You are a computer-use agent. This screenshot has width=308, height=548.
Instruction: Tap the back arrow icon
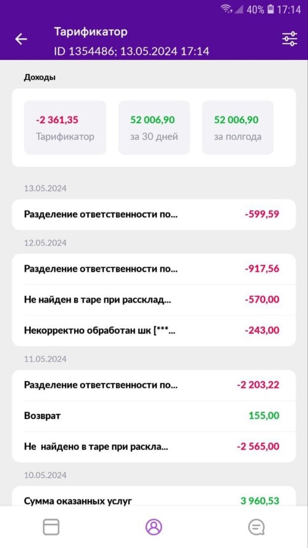21,39
